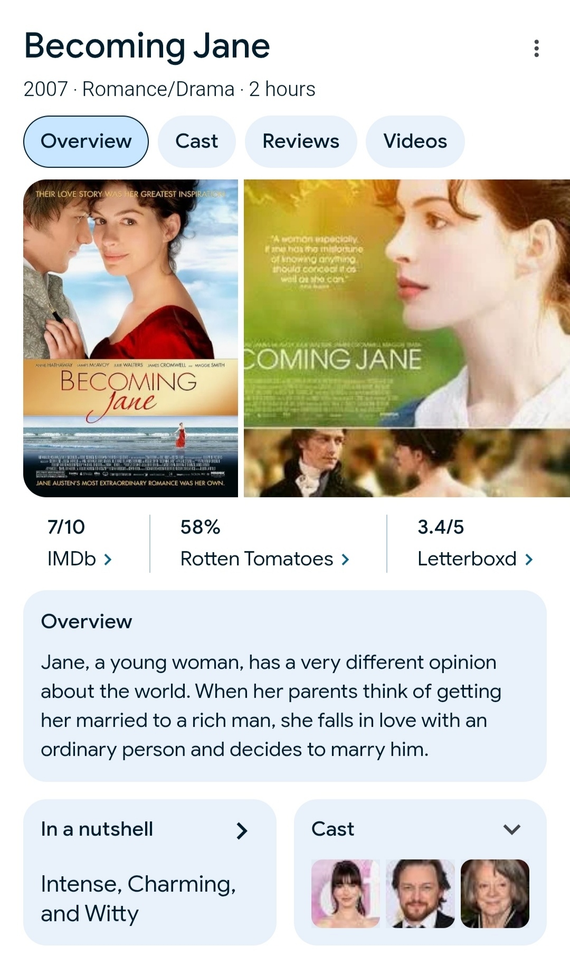Go to the Videos tab

click(415, 141)
